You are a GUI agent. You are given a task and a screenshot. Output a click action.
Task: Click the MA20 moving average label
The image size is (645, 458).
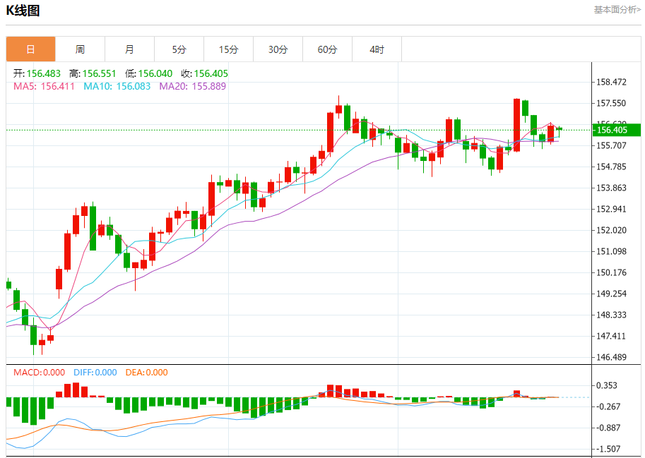[x=192, y=86]
